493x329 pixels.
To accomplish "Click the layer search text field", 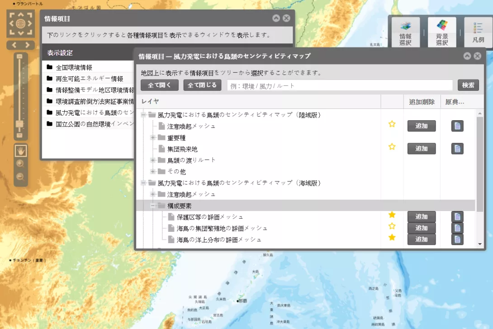I will coord(340,85).
